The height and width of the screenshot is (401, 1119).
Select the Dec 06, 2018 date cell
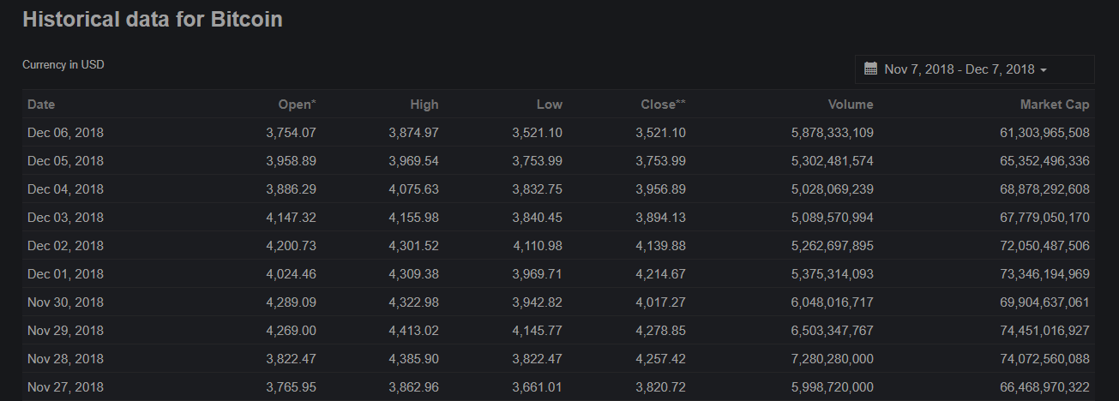click(x=65, y=133)
